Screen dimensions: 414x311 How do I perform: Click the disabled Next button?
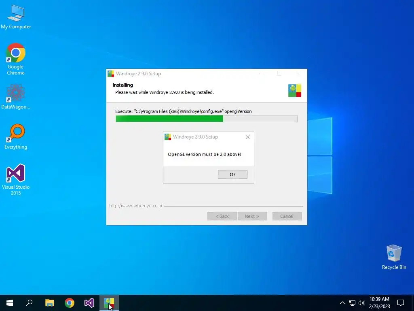coord(252,216)
